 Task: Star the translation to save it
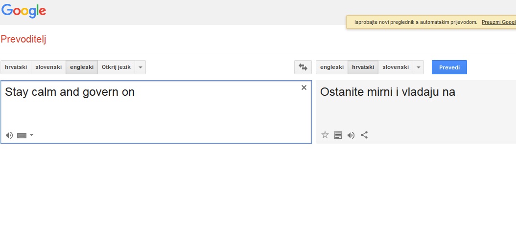click(325, 135)
